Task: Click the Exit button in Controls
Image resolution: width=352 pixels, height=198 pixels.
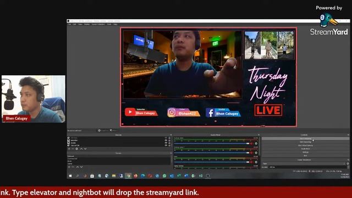Action: coord(306,156)
